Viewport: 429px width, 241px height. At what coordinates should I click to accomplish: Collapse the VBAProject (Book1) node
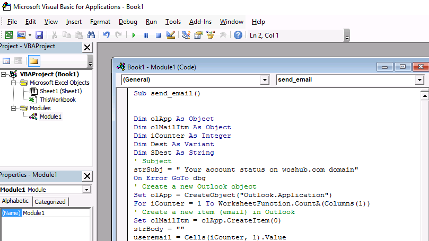[x=4, y=74]
